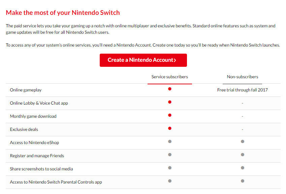Click the Free trial through fall 2017 text
Viewport: 286px width, 194px height.
pos(243,90)
